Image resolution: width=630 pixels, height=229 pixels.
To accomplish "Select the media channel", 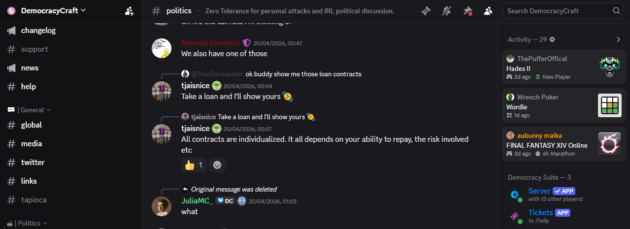I will coord(32,144).
